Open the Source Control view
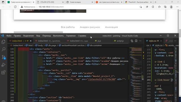The image size is (181, 102). click(x=3, y=57)
